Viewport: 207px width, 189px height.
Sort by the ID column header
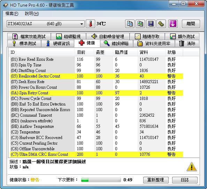(42, 52)
